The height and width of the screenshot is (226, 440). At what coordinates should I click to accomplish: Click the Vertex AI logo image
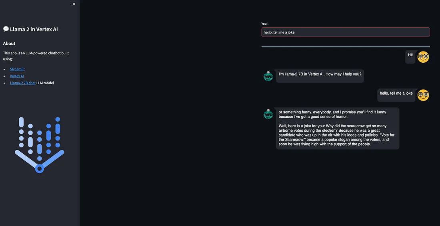(40, 145)
